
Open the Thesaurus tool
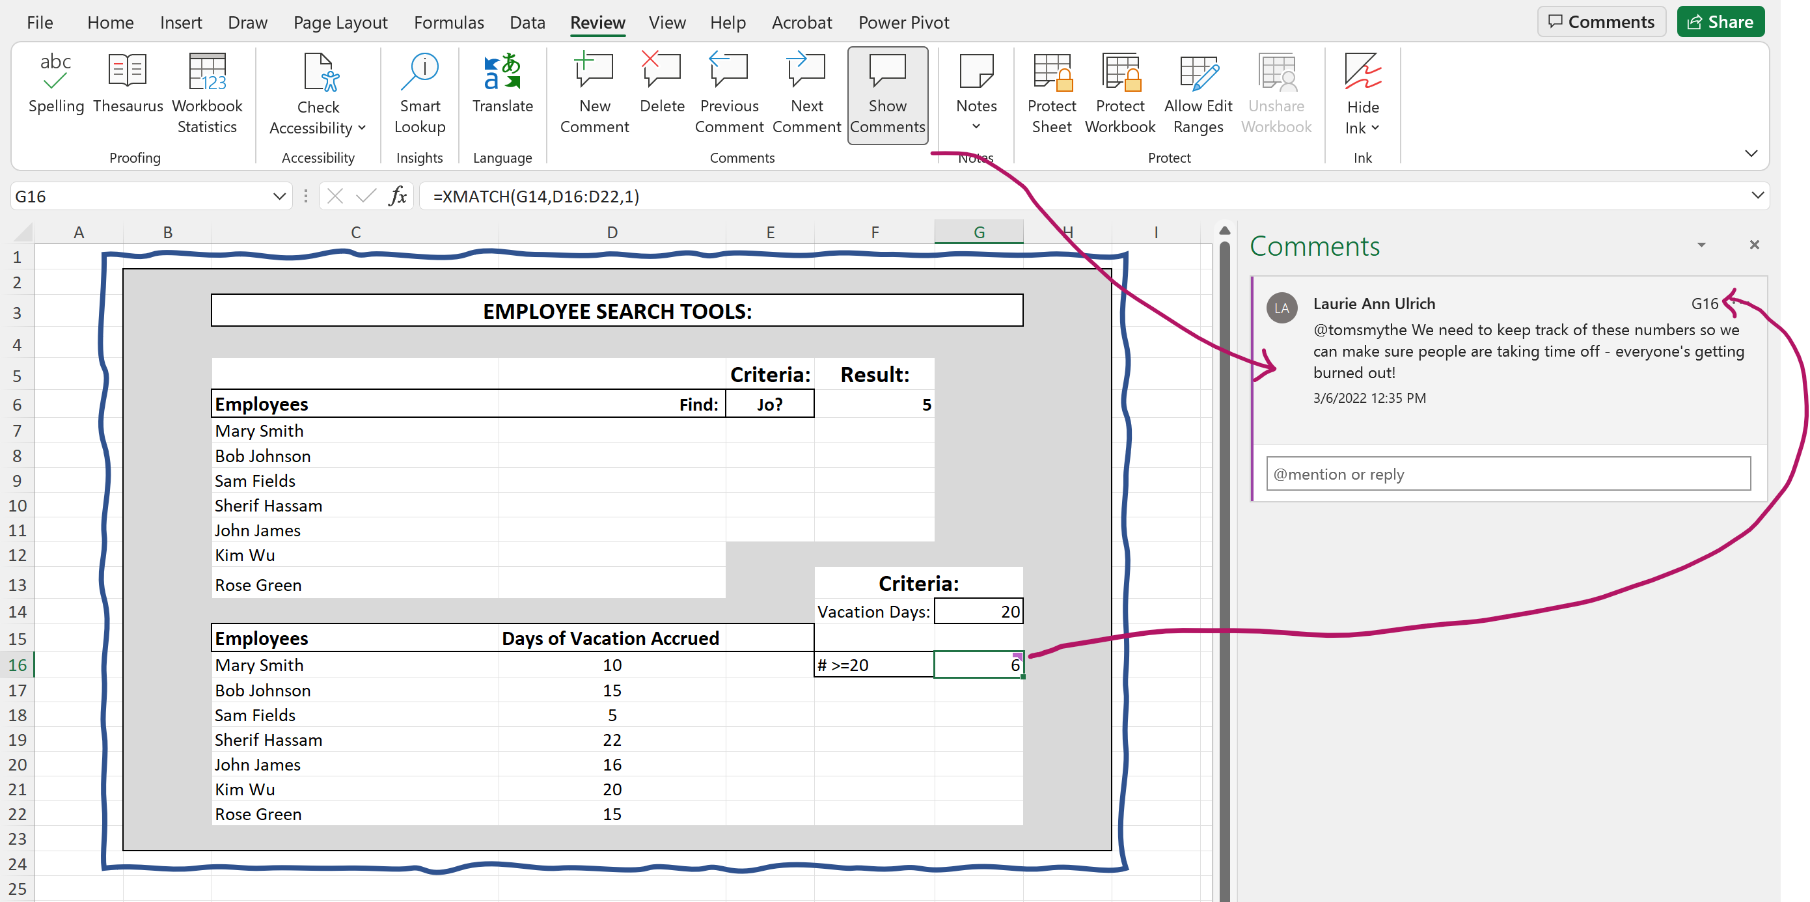(128, 83)
